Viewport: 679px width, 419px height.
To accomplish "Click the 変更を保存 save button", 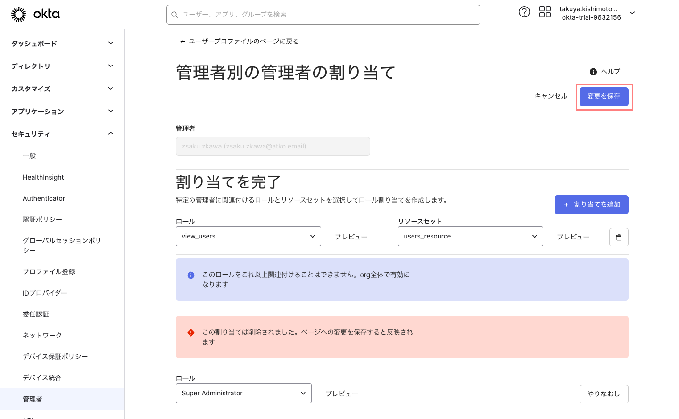I will [x=604, y=96].
